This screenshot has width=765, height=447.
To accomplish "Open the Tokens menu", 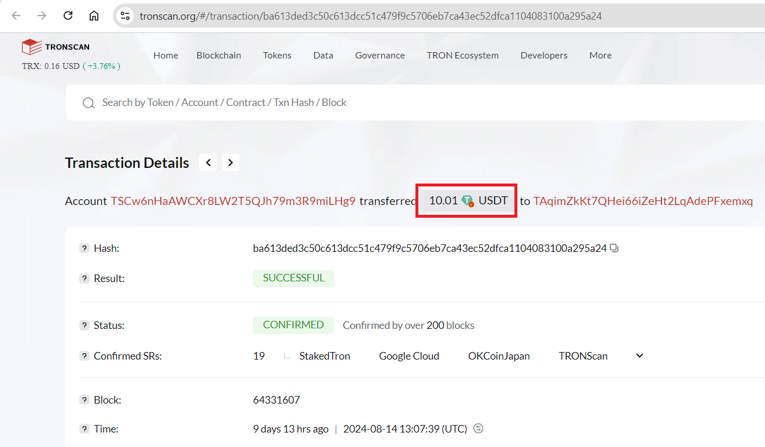I will coord(277,56).
